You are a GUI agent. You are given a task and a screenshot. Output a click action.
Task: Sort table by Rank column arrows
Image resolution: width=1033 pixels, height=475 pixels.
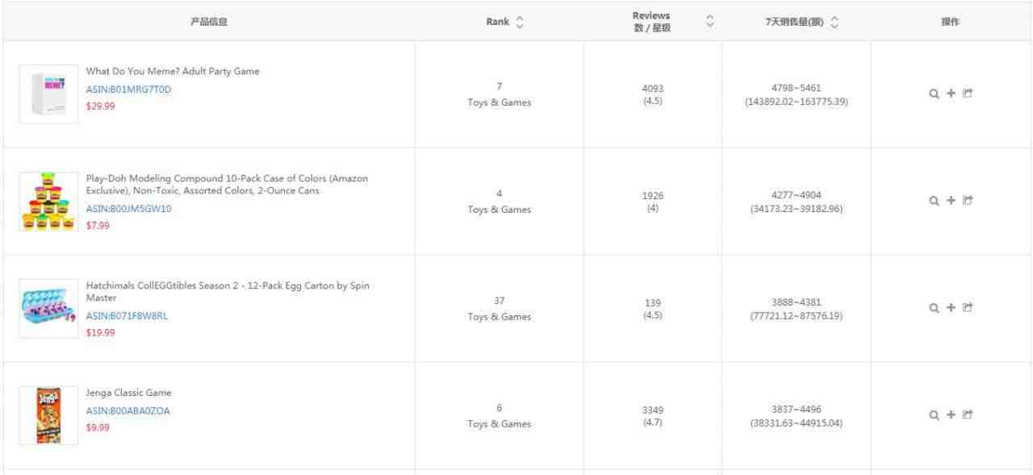[520, 22]
